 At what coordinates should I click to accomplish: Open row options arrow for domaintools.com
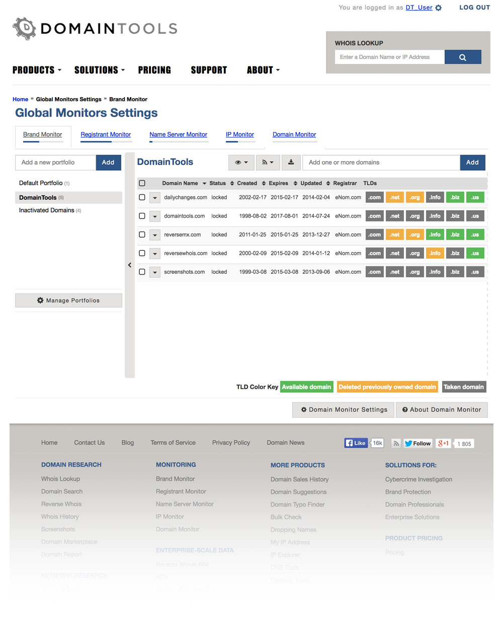[155, 217]
